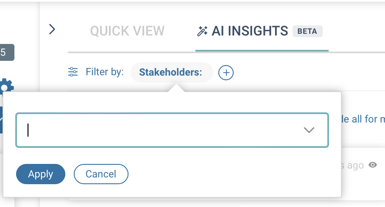385x207 pixels.
Task: Select the AI INSIGHTS tab
Action: click(250, 31)
